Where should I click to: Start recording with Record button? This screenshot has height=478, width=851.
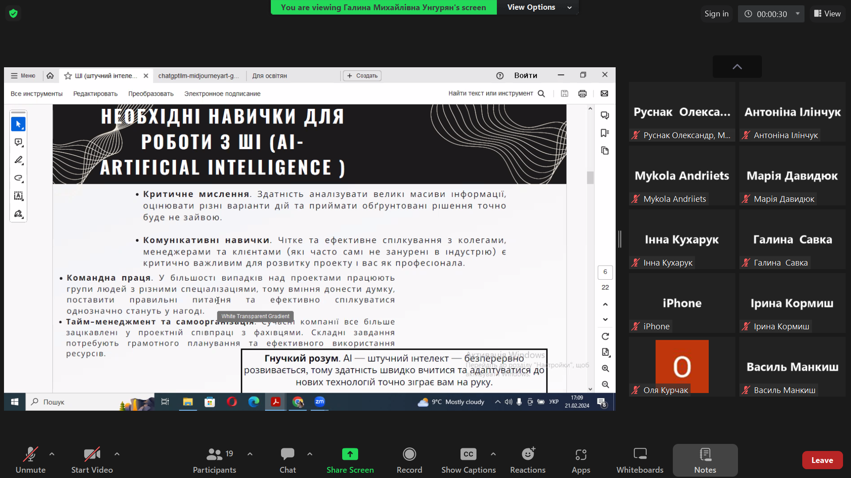(x=409, y=460)
